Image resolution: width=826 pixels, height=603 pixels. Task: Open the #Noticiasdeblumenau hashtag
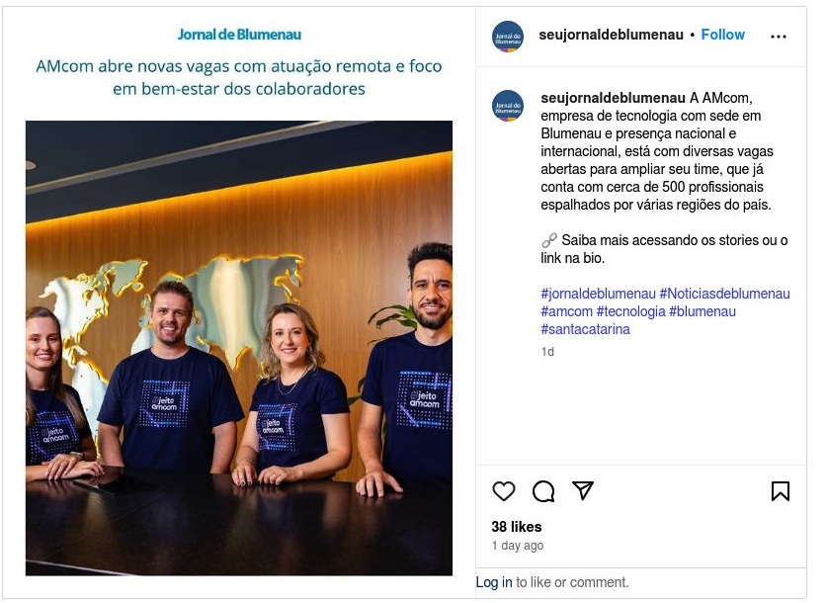(725, 294)
